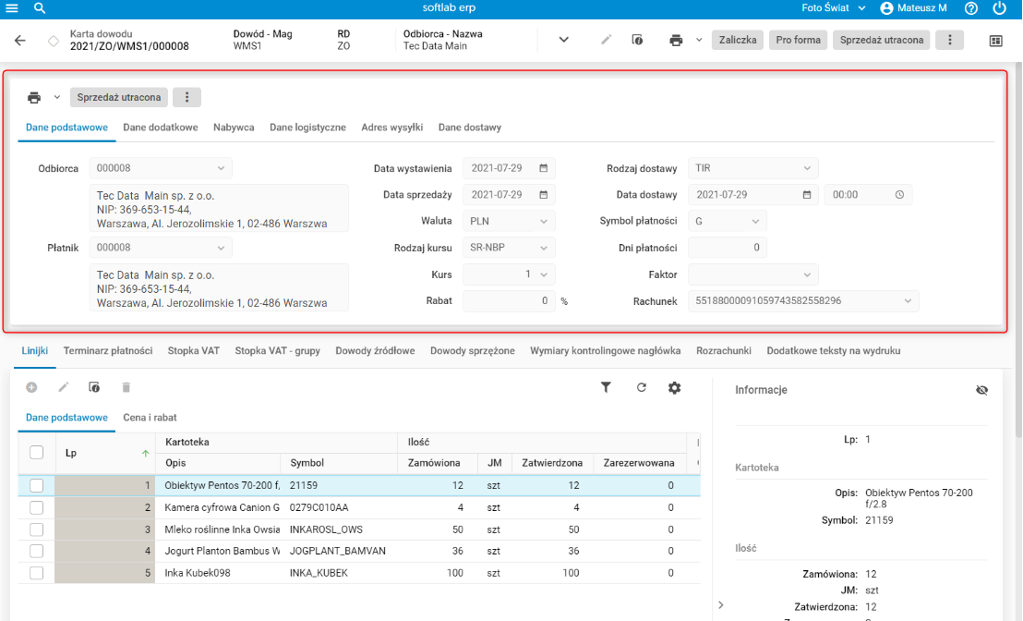Open the help question mark icon
The height and width of the screenshot is (621, 1023).
970,8
